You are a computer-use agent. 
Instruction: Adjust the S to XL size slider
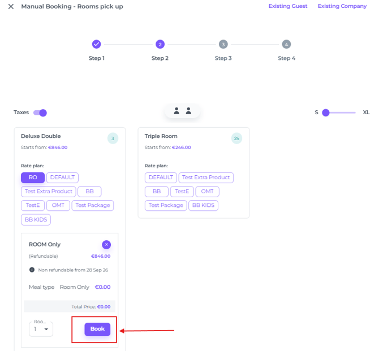click(x=326, y=112)
